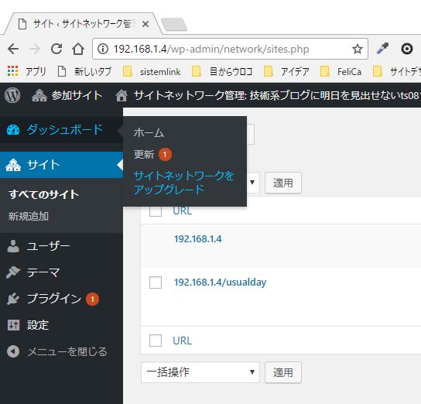Open the 設定 sidebar menu
Image resolution: width=421 pixels, height=404 pixels.
click(61, 325)
